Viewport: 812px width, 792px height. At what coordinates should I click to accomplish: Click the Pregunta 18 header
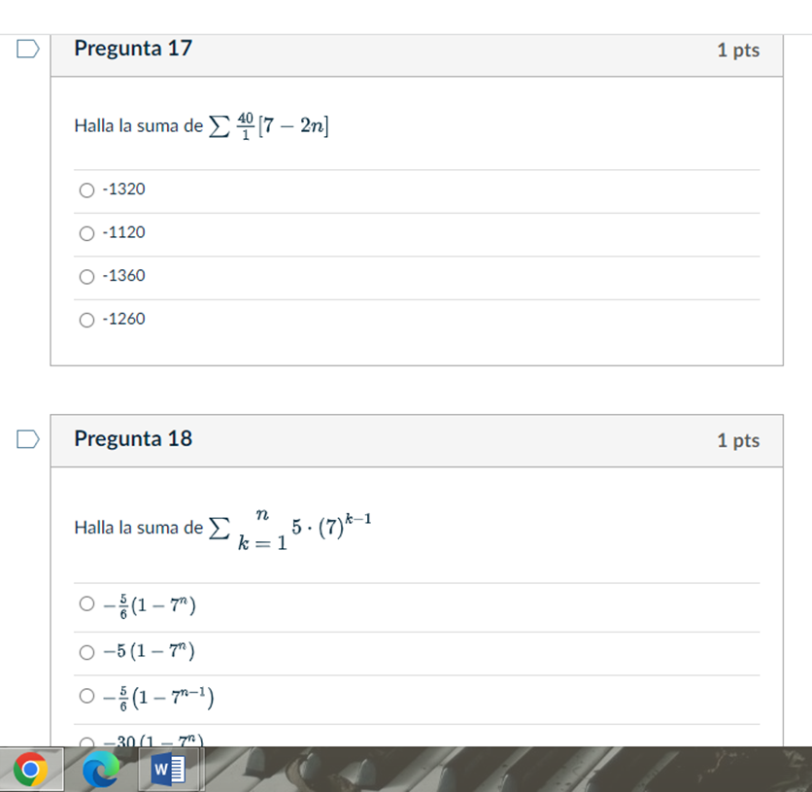(133, 439)
